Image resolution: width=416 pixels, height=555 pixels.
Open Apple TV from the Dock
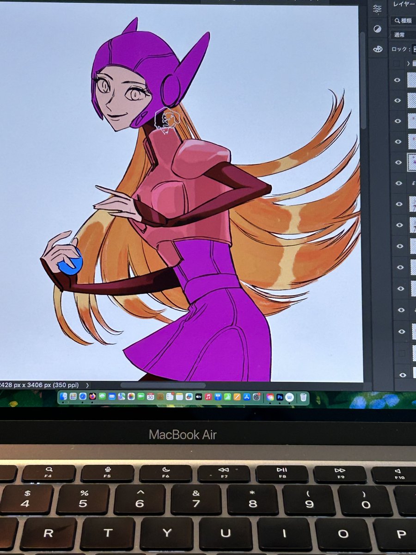(x=199, y=396)
